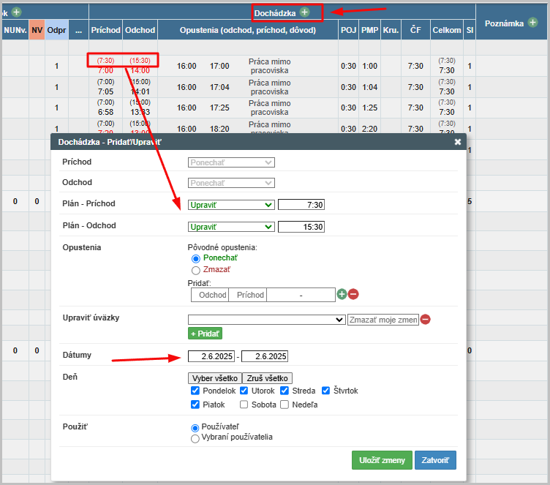Click the Zatvoriť button

click(435, 460)
